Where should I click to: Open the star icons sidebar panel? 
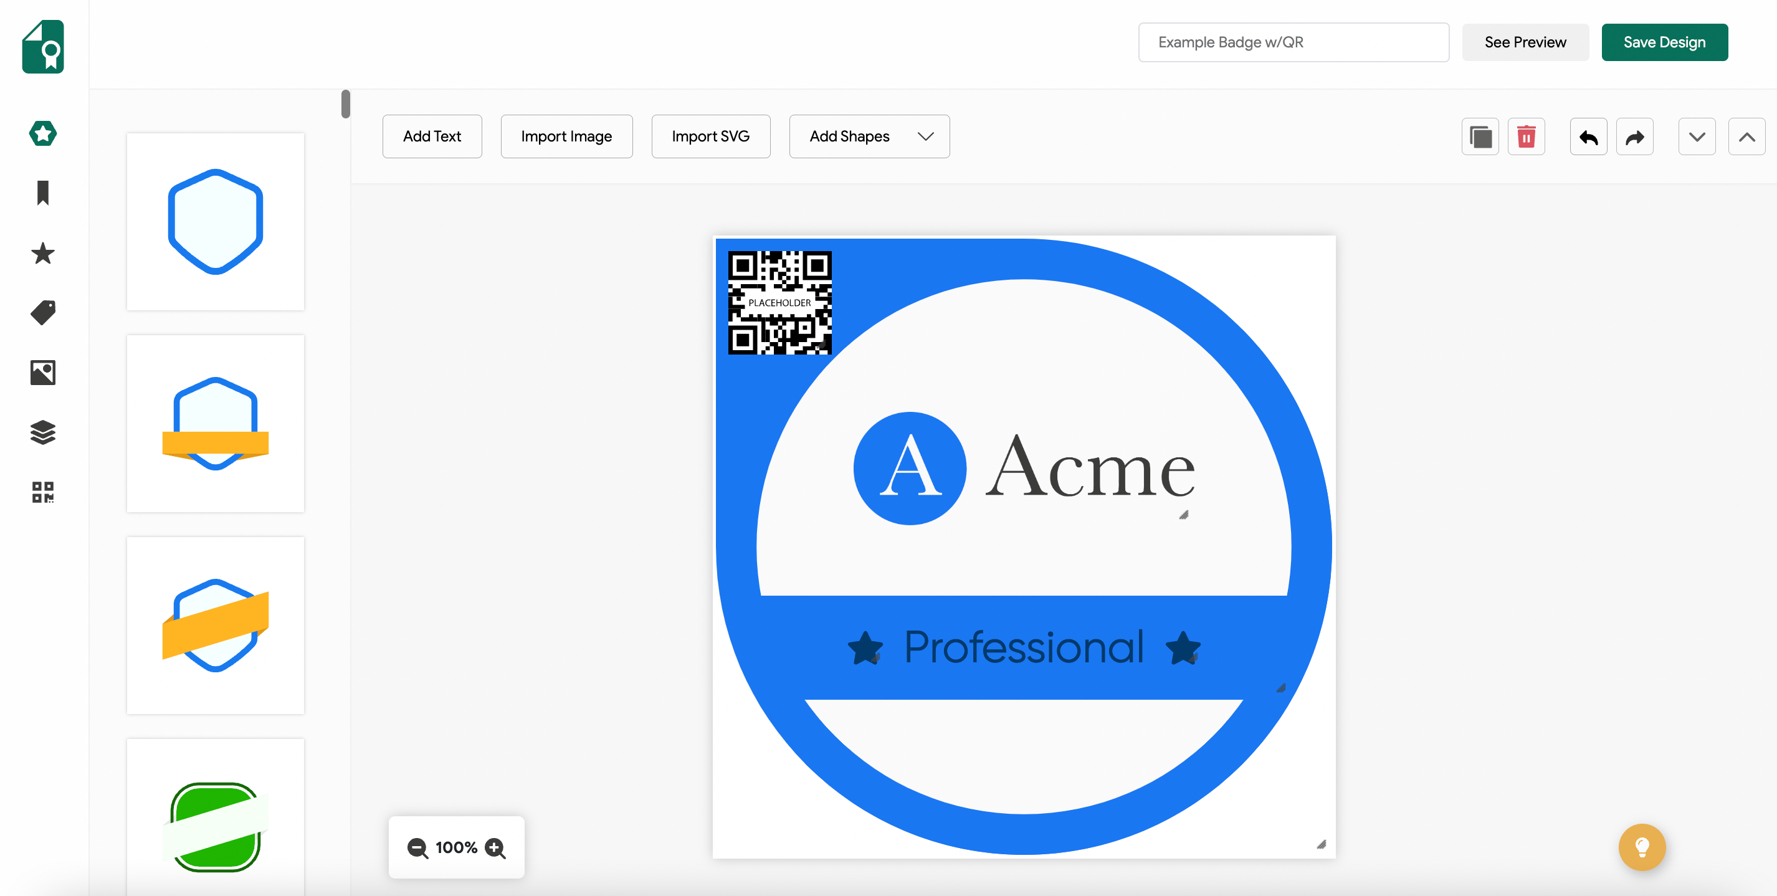[x=43, y=253]
